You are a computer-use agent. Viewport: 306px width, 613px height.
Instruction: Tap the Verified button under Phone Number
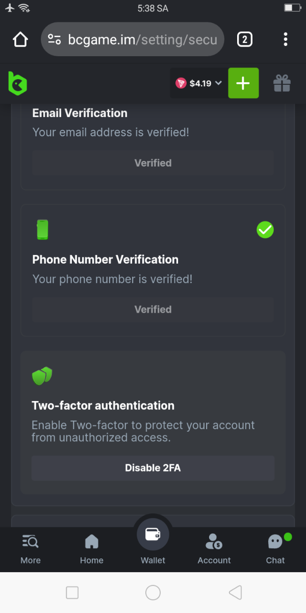(x=153, y=309)
